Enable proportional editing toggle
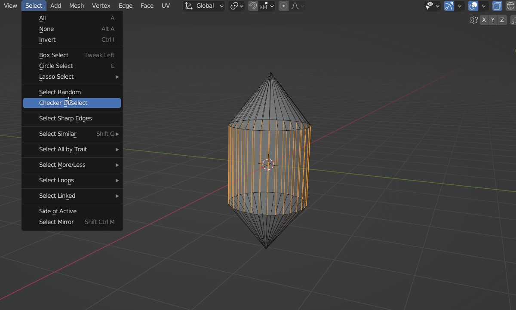Screen dimensions: 516x310 click(283, 6)
